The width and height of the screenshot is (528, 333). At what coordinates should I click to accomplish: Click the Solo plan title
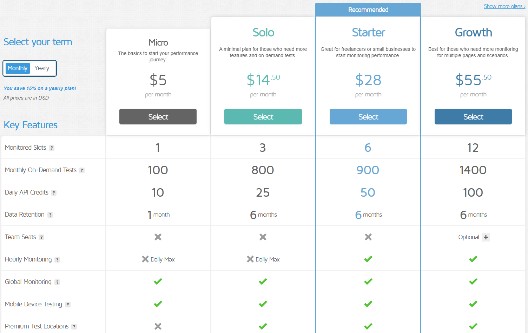(x=263, y=33)
